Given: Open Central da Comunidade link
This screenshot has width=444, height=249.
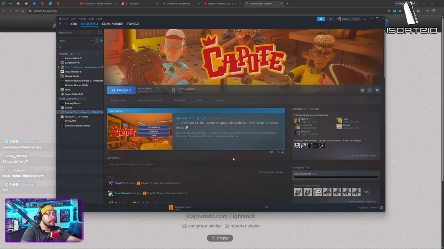Looking at the screenshot, I should [x=150, y=100].
